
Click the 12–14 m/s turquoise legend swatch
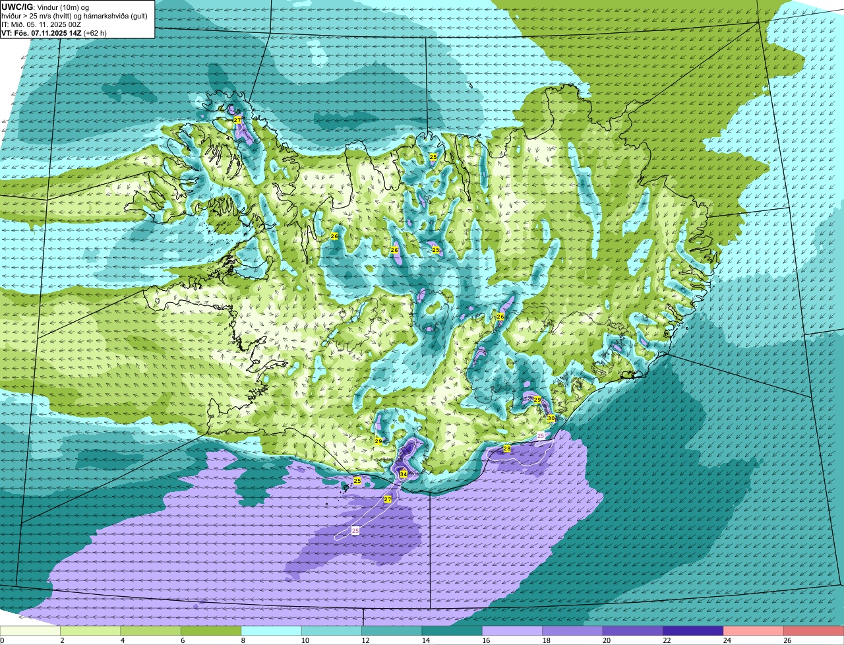point(392,630)
